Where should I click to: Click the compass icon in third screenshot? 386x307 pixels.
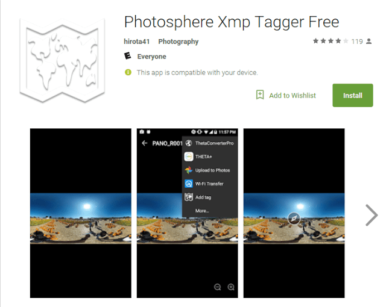(294, 218)
